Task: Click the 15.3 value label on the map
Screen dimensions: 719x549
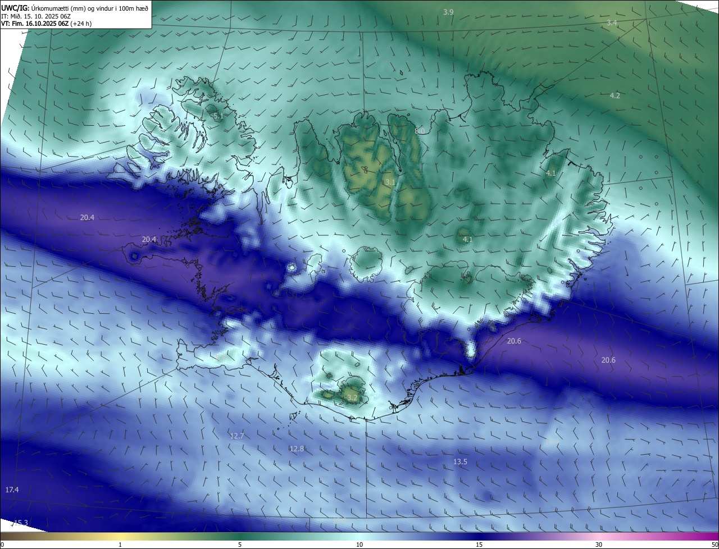Action: click(x=21, y=523)
